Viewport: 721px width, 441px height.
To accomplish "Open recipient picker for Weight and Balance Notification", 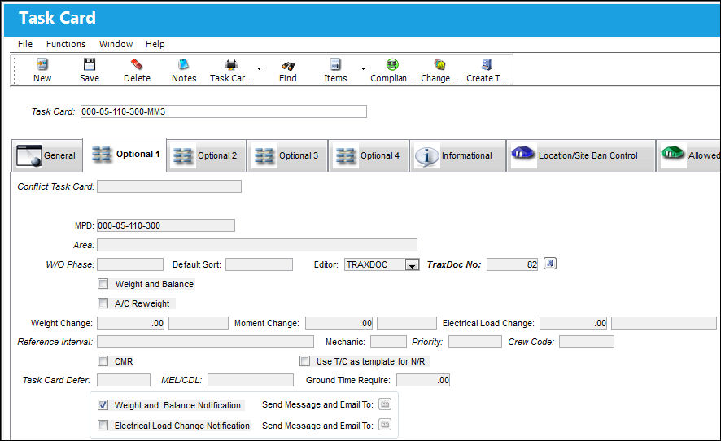I will [x=385, y=404].
